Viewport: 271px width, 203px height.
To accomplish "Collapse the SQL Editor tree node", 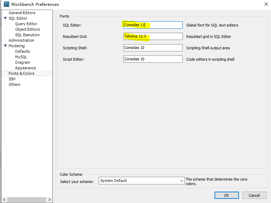I will (6, 18).
